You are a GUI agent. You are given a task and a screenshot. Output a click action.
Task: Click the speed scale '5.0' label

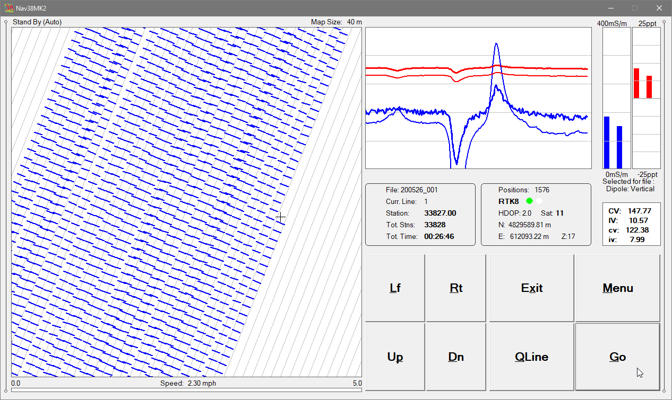point(357,383)
